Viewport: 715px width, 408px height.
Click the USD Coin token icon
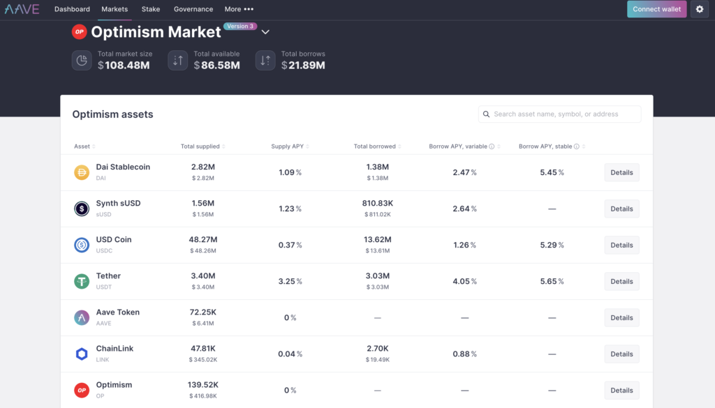(82, 245)
